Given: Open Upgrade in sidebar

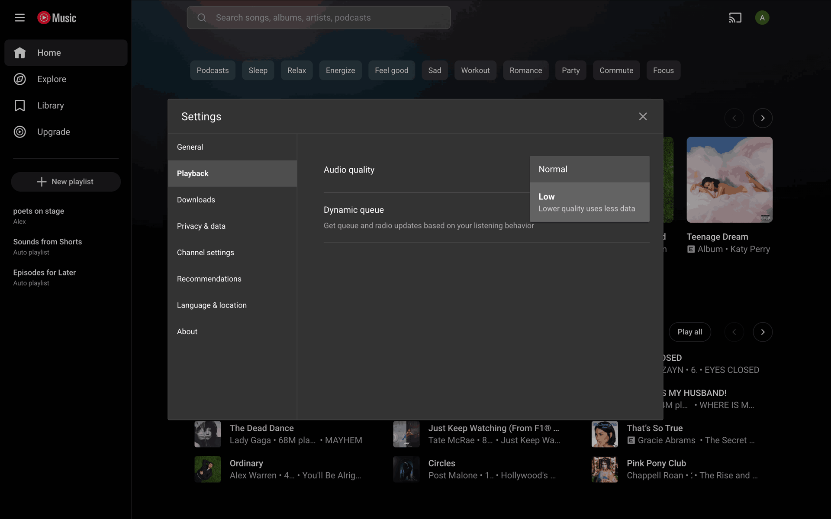Looking at the screenshot, I should click(x=66, y=132).
